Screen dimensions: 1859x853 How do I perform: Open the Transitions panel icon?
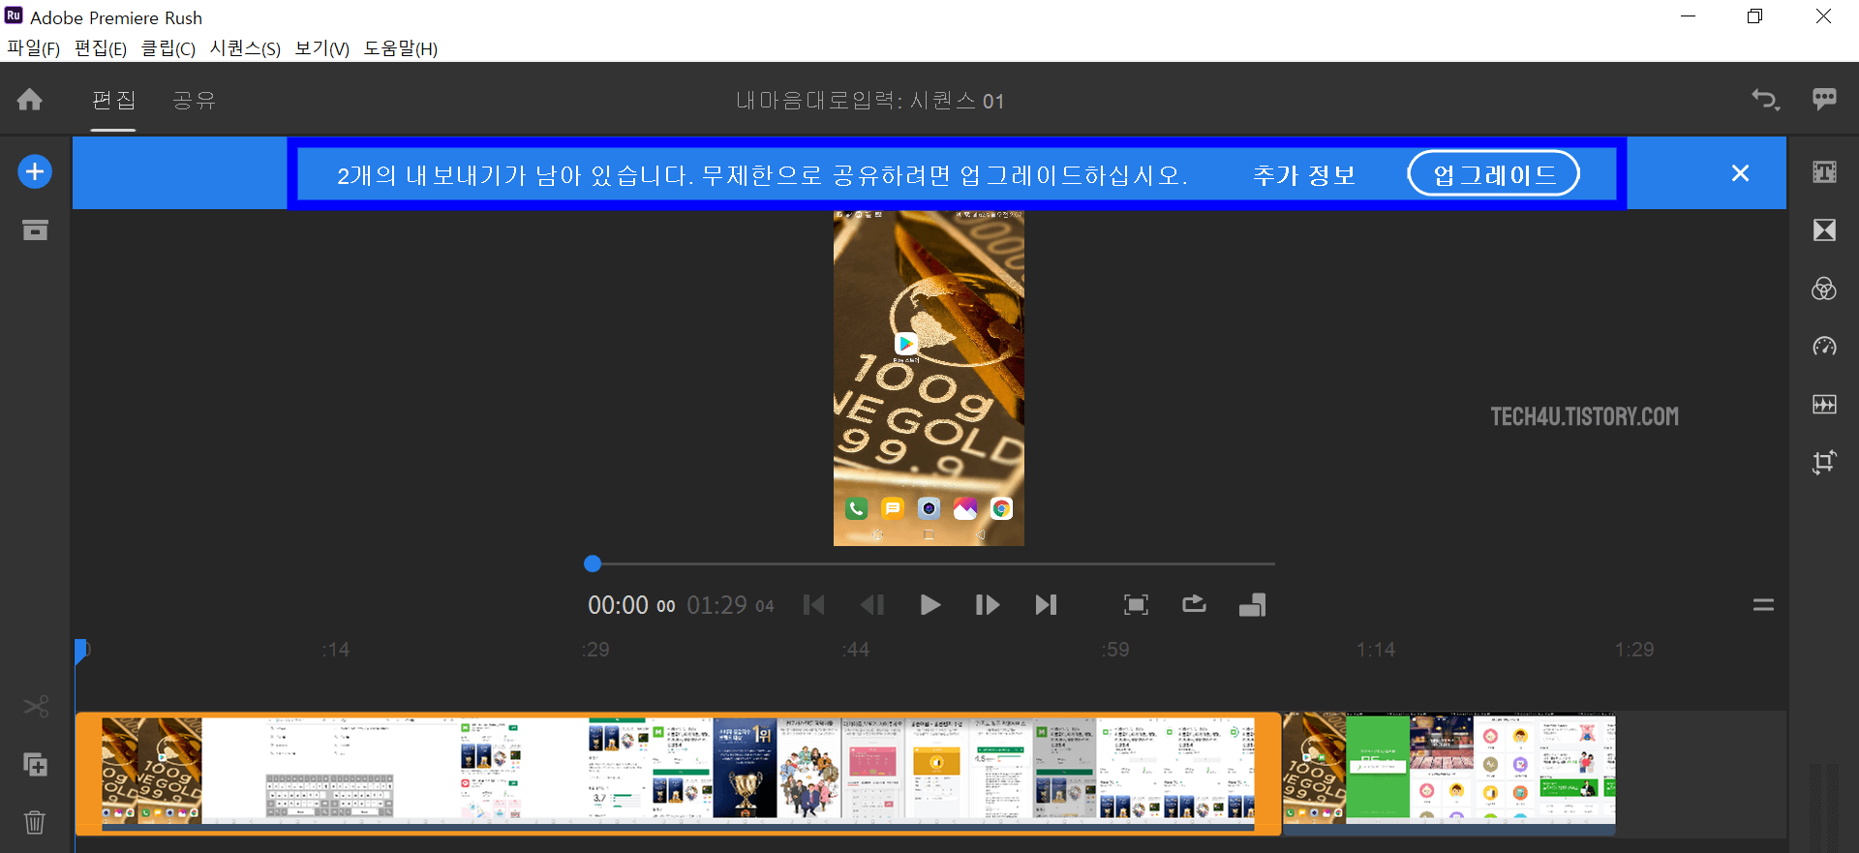1824,230
